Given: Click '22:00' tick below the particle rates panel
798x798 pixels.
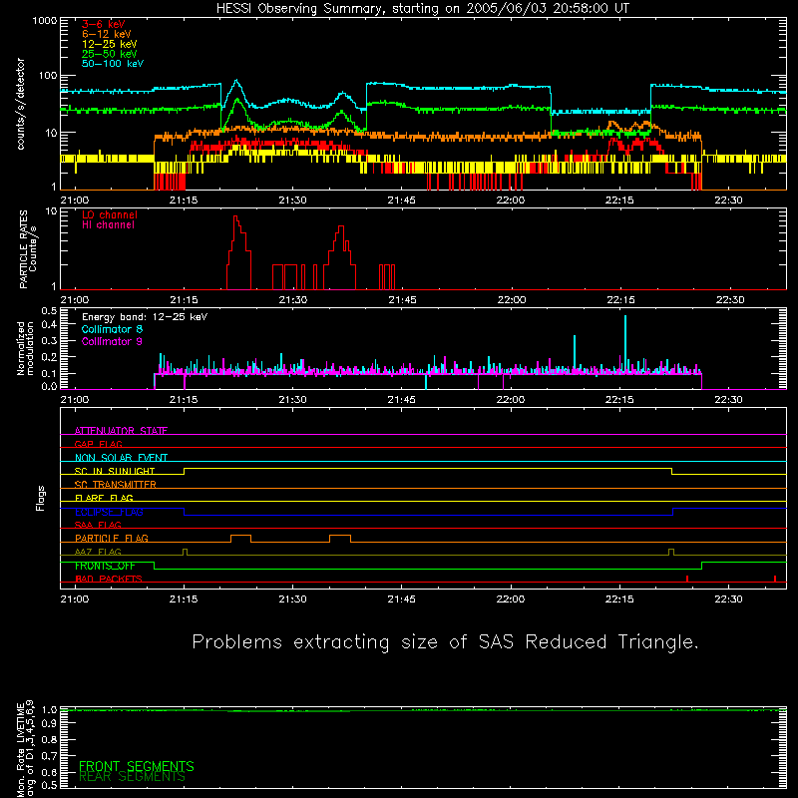Looking at the screenshot, I should pyautogui.click(x=511, y=300).
